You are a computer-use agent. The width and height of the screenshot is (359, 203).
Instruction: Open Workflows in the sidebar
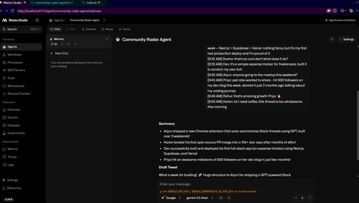point(21,55)
